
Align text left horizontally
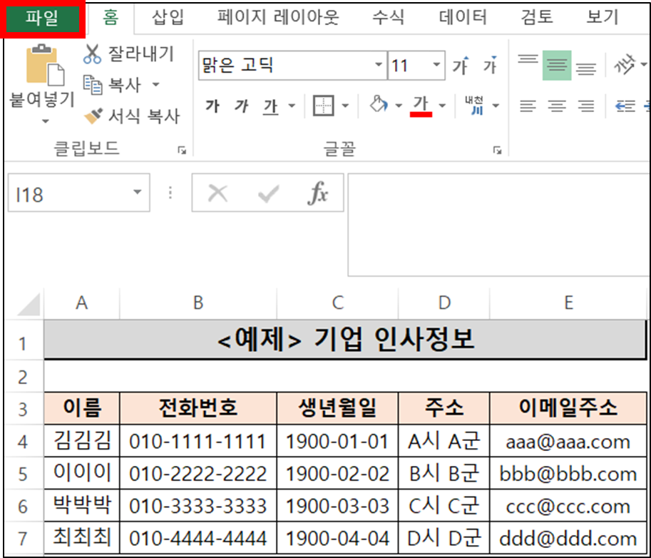coord(528,106)
